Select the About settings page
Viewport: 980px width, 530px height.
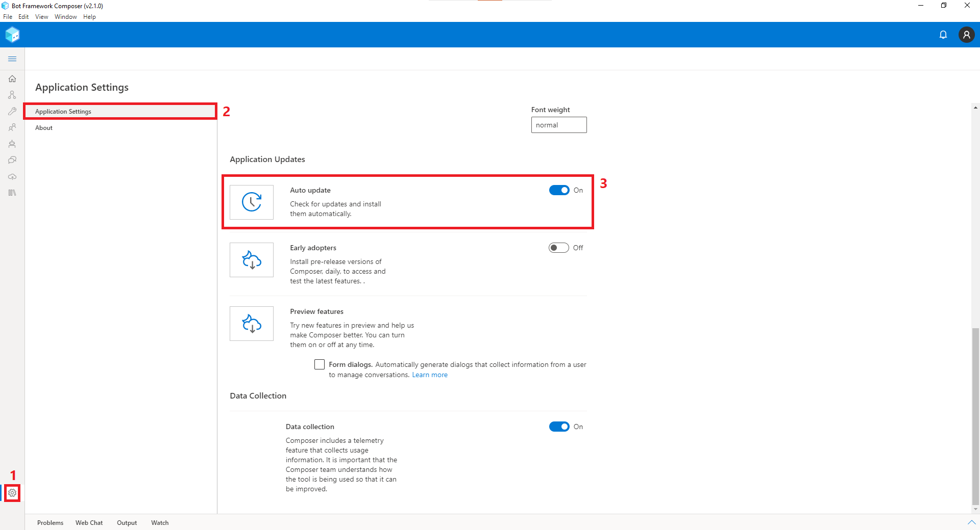pos(44,127)
